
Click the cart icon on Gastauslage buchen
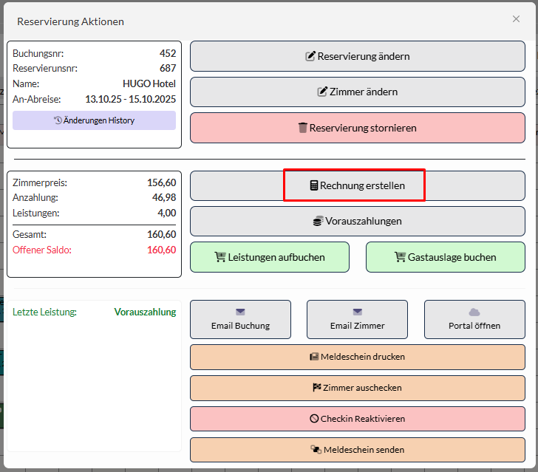point(401,258)
